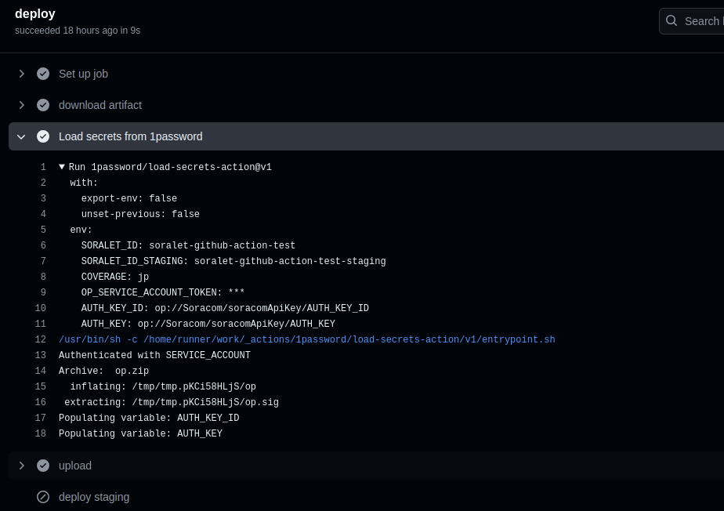Click the "succeeded 18 hours ago in 9s" text
The image size is (724, 511).
pyautogui.click(x=78, y=30)
